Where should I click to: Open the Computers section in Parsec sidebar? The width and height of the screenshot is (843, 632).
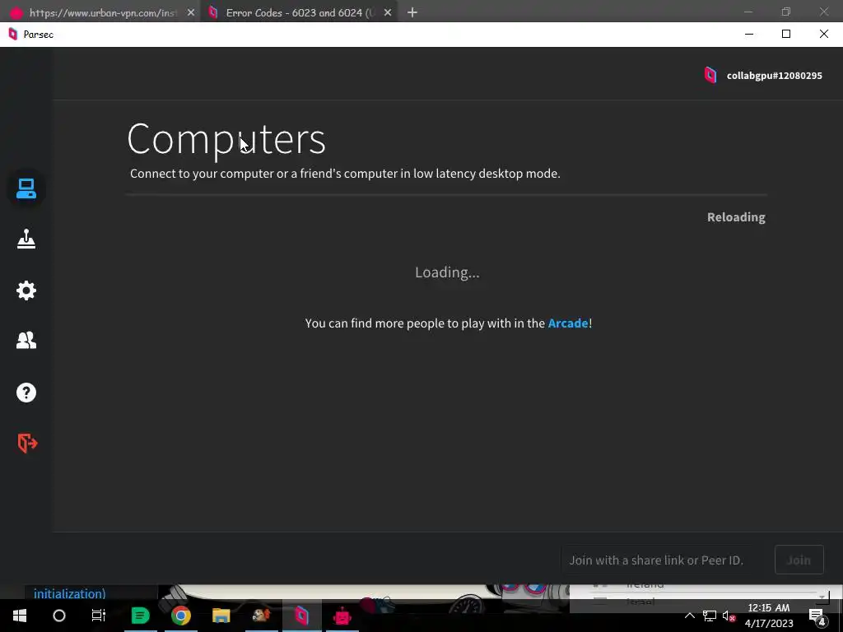click(x=26, y=188)
